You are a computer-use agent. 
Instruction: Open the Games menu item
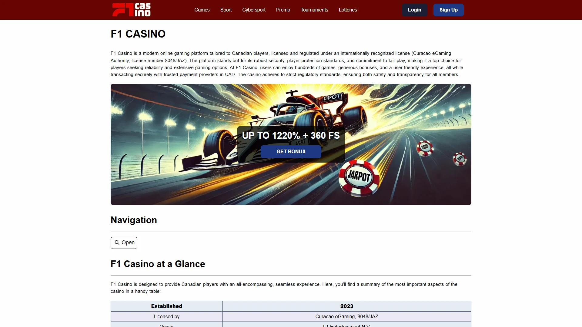click(x=202, y=10)
